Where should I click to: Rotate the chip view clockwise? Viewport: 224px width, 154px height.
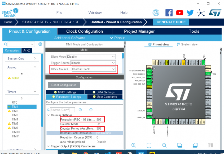click(180, 145)
